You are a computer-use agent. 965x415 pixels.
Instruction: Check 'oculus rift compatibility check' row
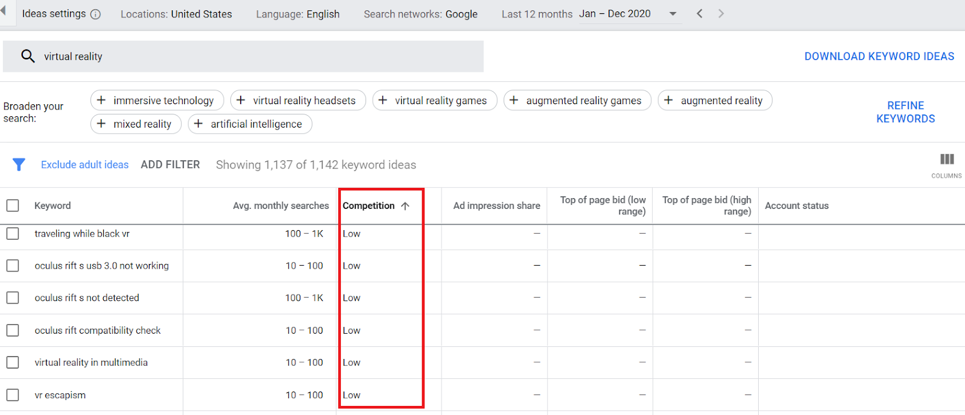click(x=13, y=330)
